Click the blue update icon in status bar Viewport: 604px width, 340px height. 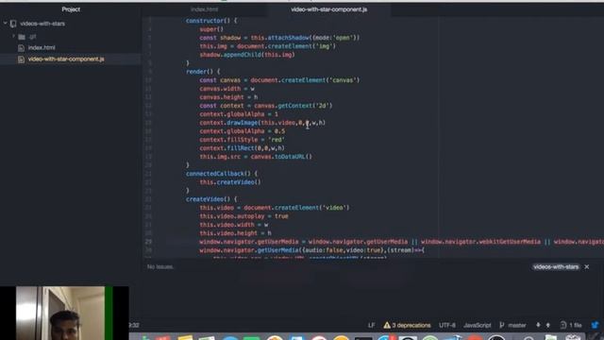(595, 325)
